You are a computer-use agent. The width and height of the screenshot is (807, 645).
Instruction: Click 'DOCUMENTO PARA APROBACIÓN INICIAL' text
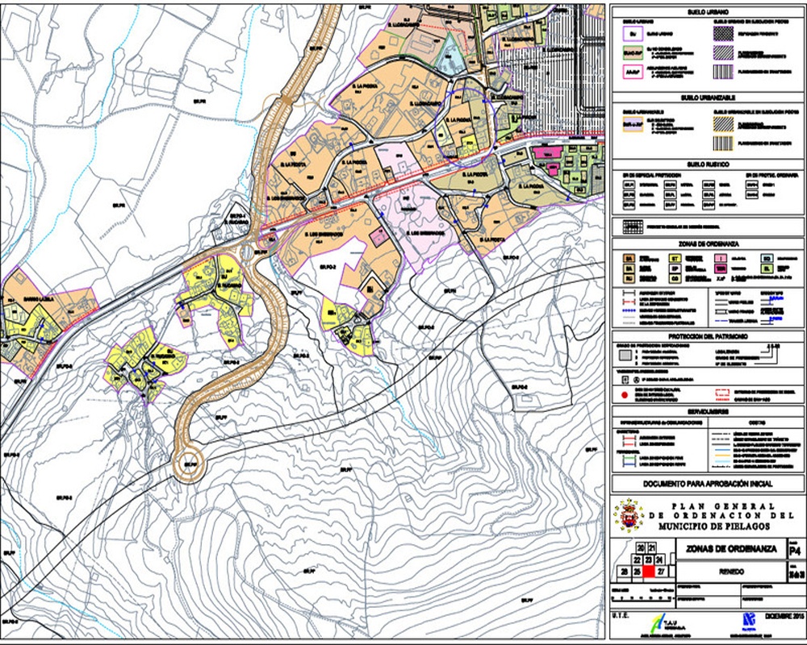(x=709, y=484)
